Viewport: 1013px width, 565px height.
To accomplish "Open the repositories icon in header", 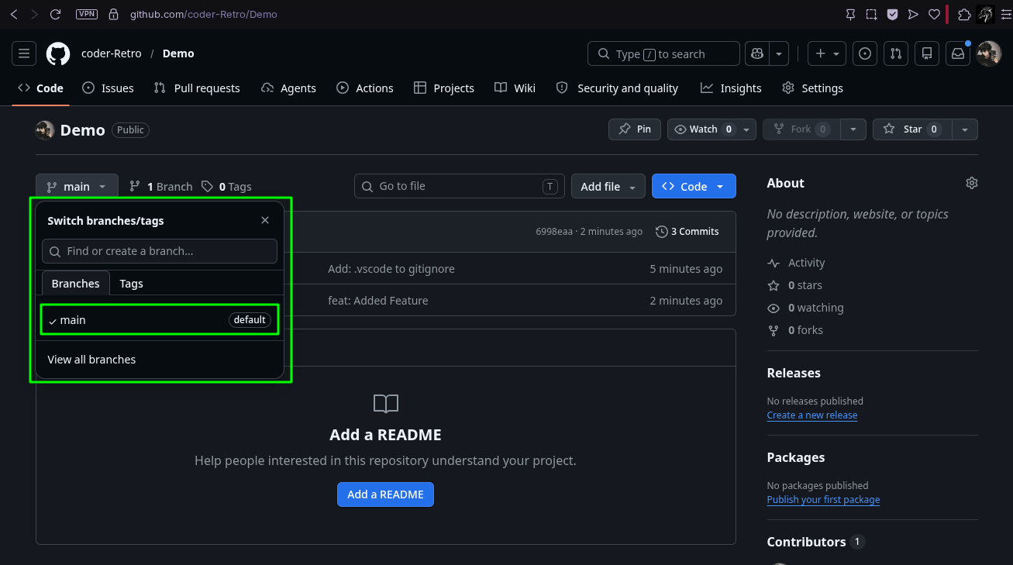I will point(926,53).
